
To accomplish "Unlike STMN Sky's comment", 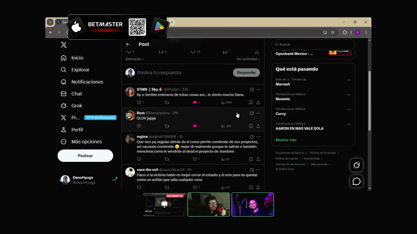I will 195,102.
